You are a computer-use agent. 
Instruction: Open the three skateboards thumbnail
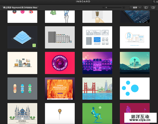[22, 88]
